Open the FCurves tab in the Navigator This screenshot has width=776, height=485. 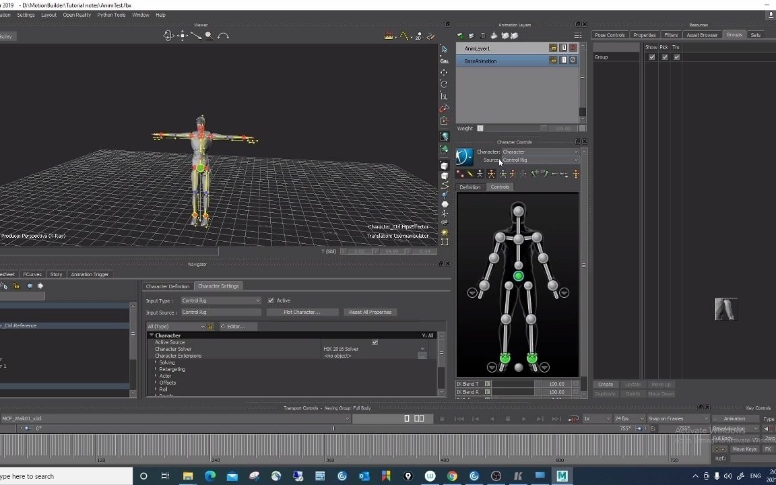click(32, 274)
